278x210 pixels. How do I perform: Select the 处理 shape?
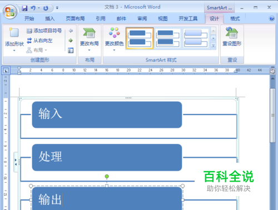click(107, 157)
